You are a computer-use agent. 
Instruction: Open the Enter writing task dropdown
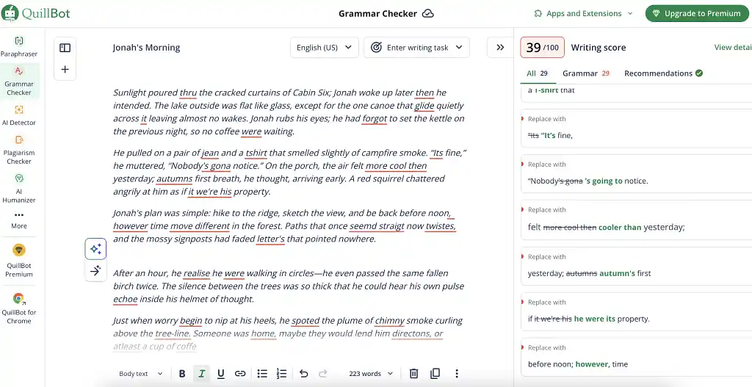click(416, 48)
